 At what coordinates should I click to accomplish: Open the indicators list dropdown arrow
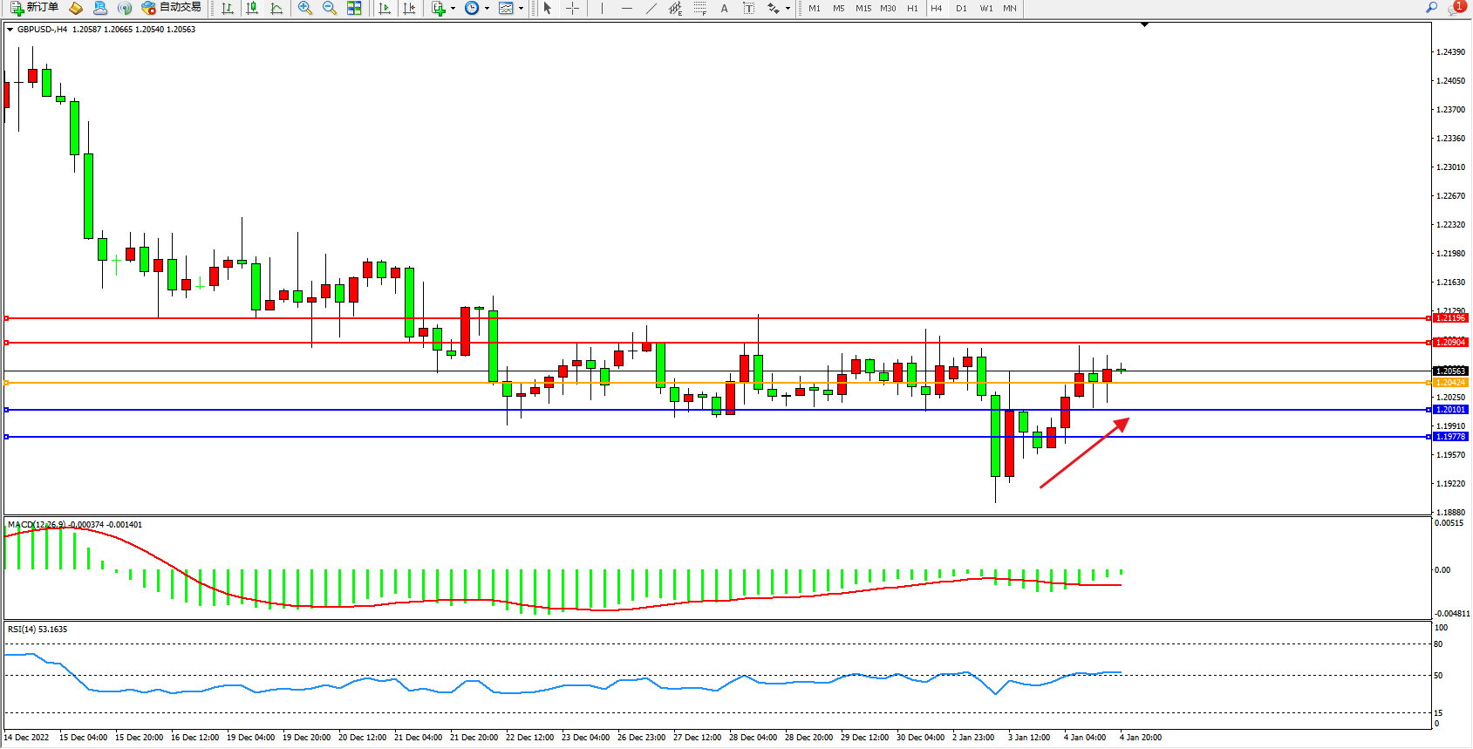tap(453, 9)
